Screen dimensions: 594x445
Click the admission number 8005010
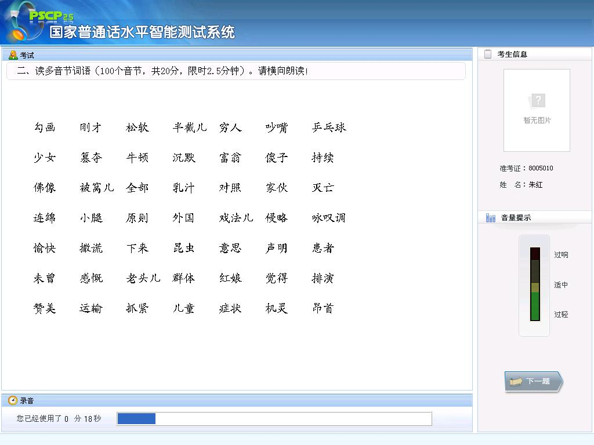pos(541,169)
